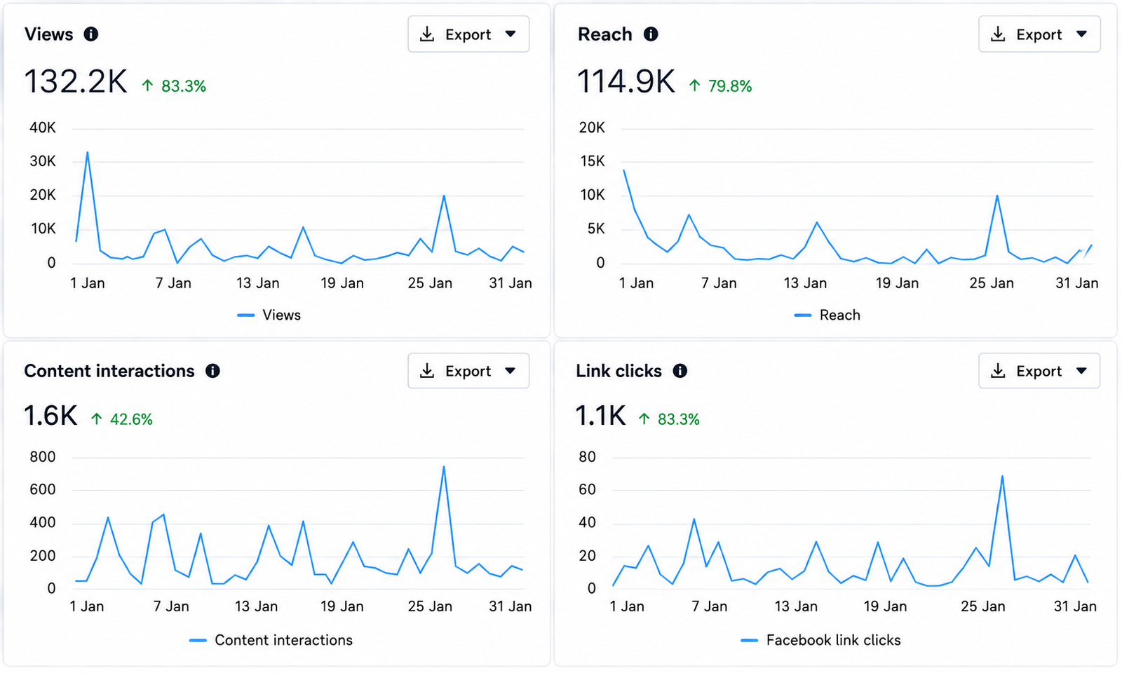Click the highest peak on Content interactions chart
The height and width of the screenshot is (673, 1122).
[x=443, y=467]
